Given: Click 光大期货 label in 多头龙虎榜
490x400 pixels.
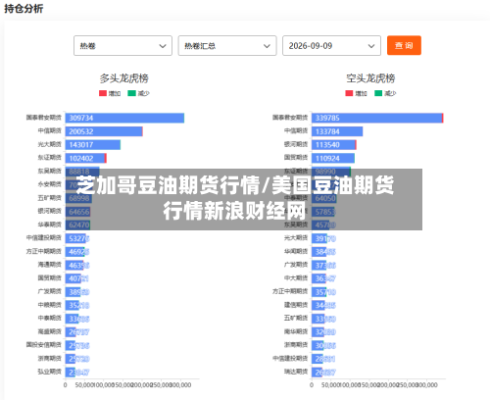Looking at the screenshot, I should (50, 144).
